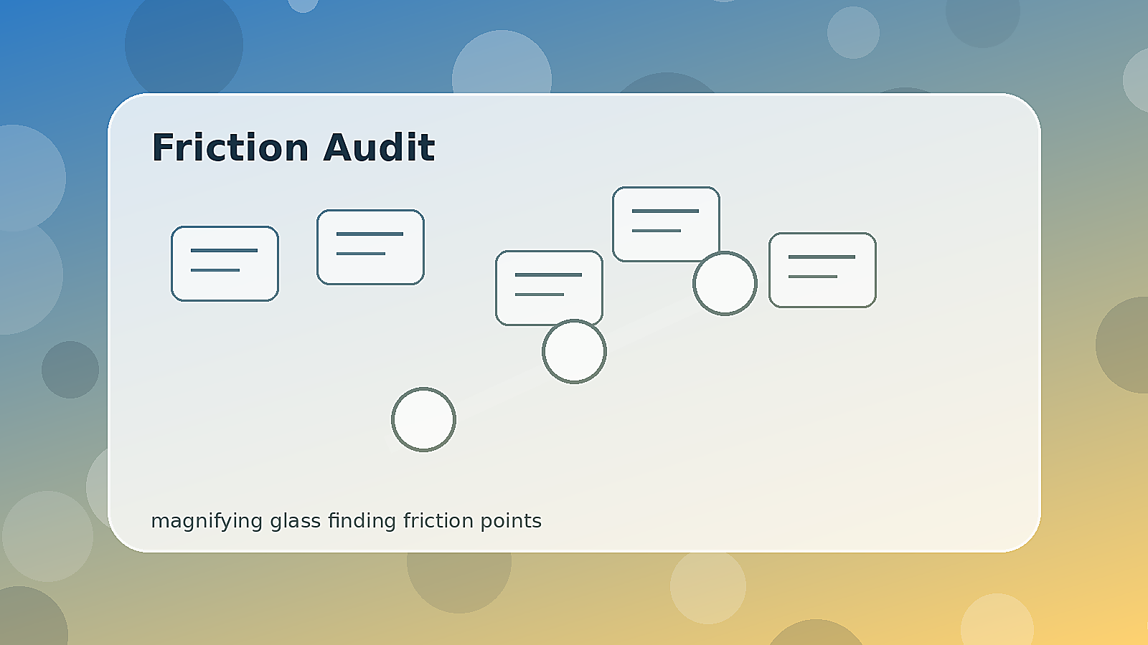
Task: Click the 'magnifying glass finding friction points' caption
Action: coord(346,521)
